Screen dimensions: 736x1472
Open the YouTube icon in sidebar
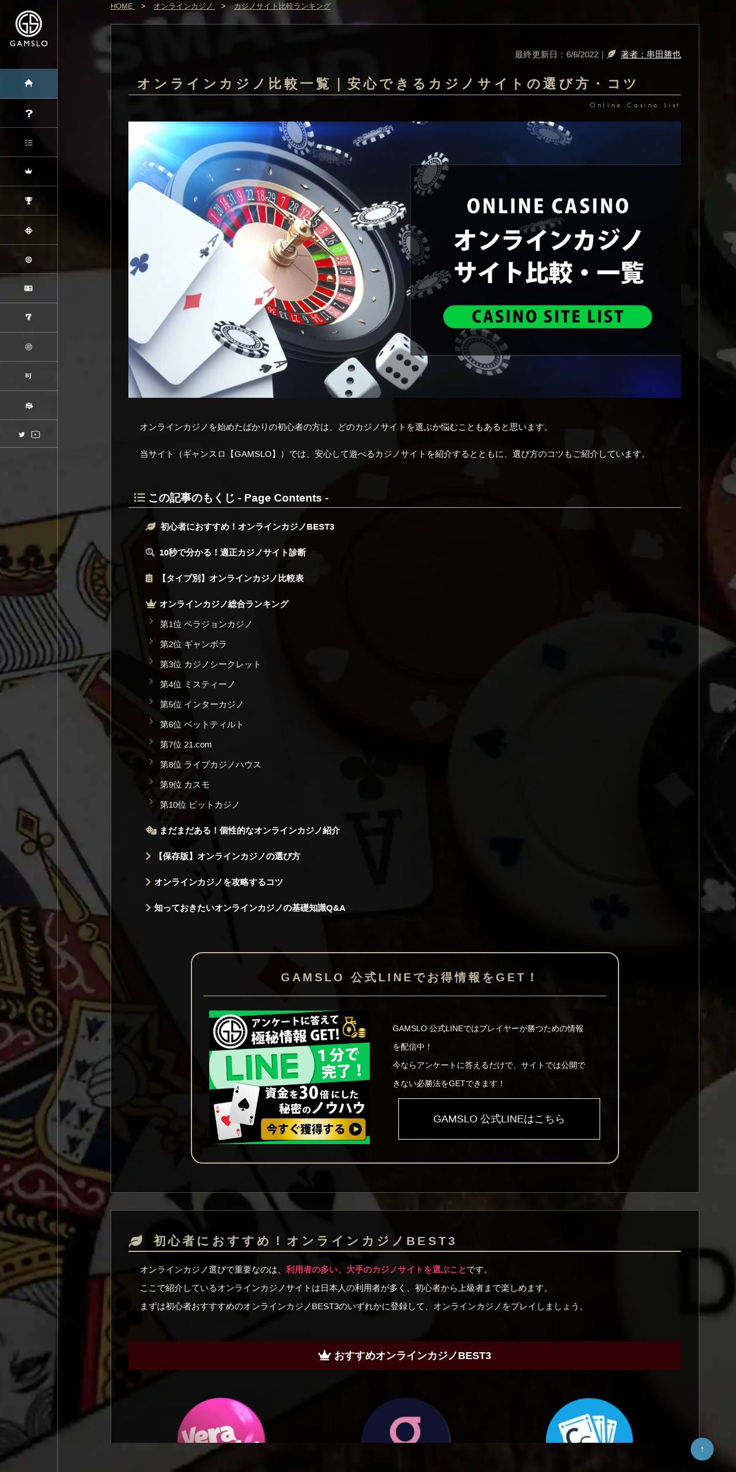pos(36,434)
